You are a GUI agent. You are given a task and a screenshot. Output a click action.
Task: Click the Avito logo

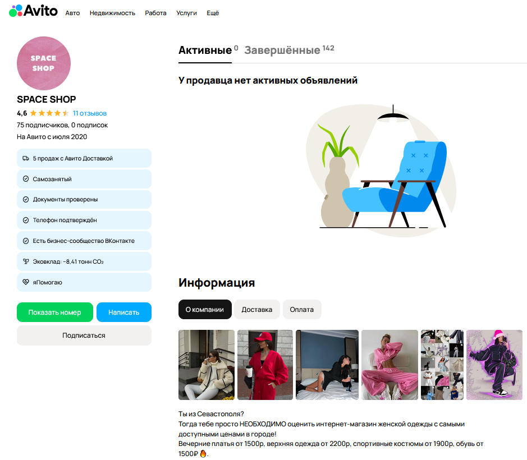tap(33, 11)
